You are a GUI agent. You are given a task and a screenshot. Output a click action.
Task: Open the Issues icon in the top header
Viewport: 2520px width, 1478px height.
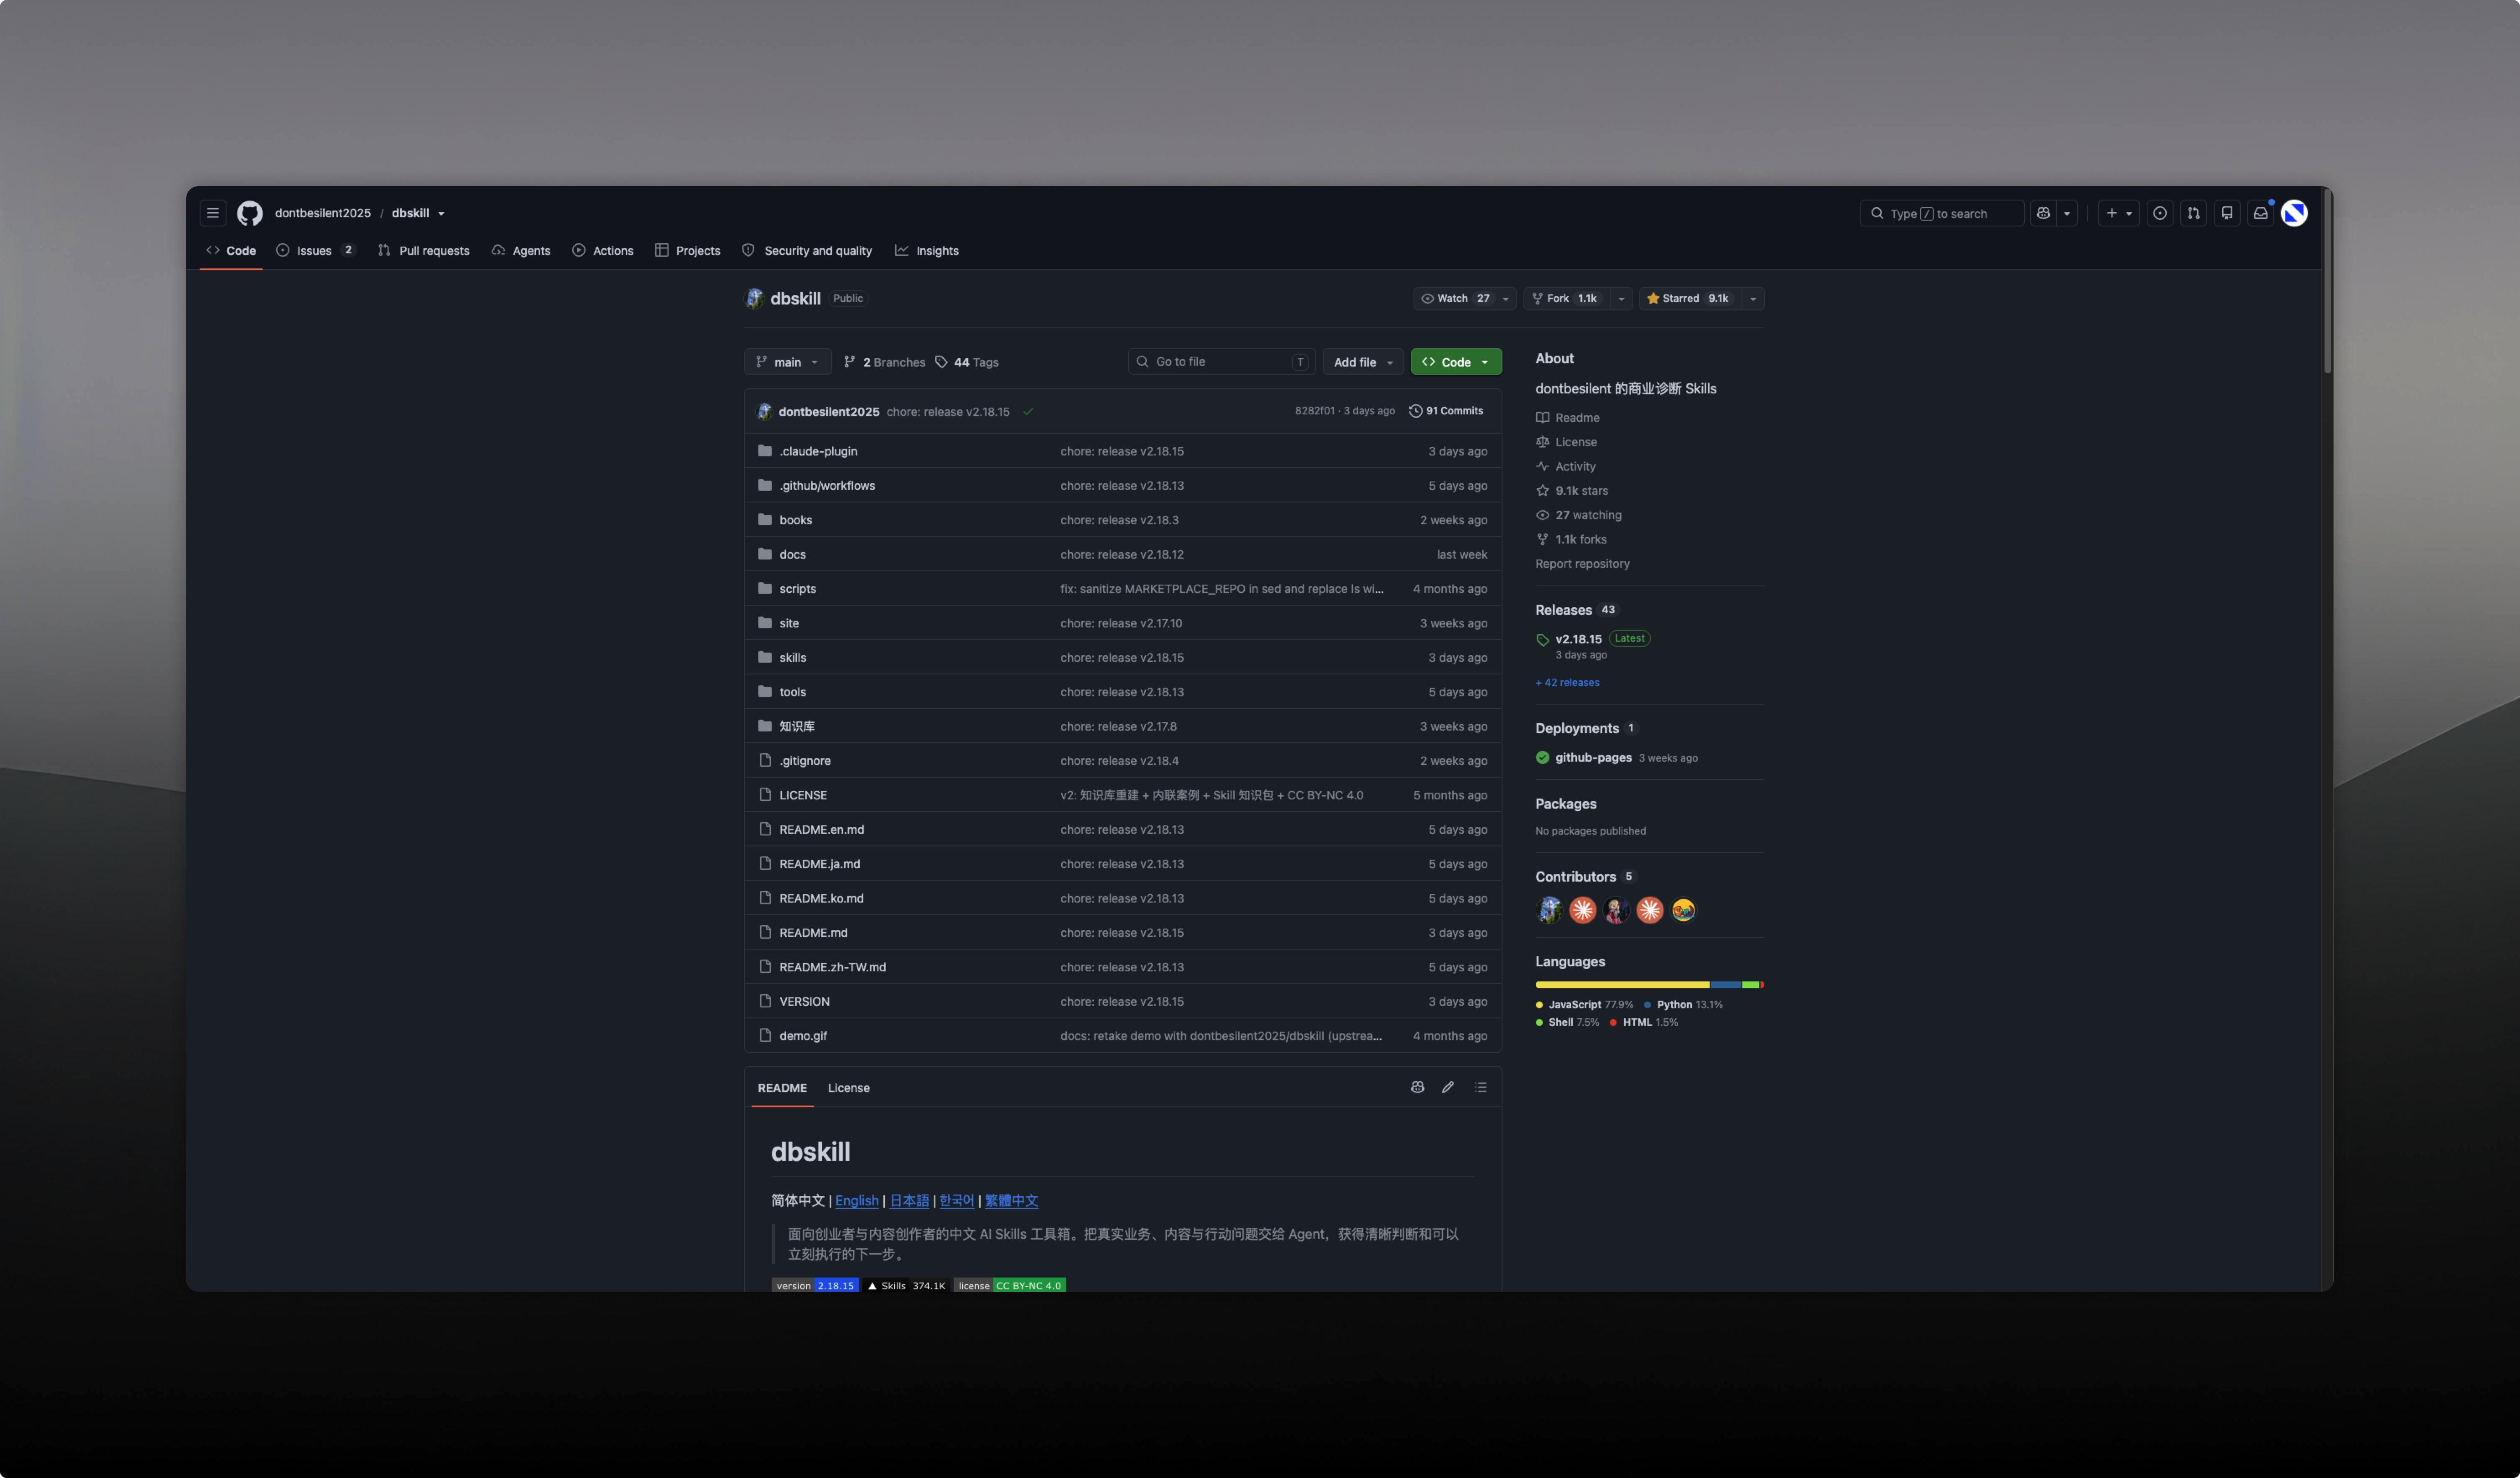2160,213
